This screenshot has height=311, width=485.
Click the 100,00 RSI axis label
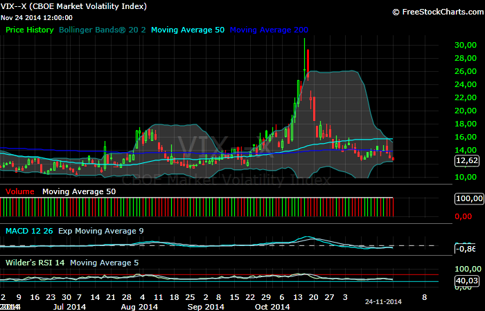pos(468,269)
